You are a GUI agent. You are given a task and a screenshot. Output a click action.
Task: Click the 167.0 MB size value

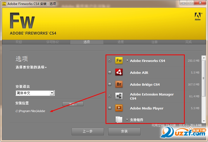pos(194,84)
